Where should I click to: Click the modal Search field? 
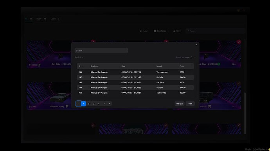click(101, 50)
